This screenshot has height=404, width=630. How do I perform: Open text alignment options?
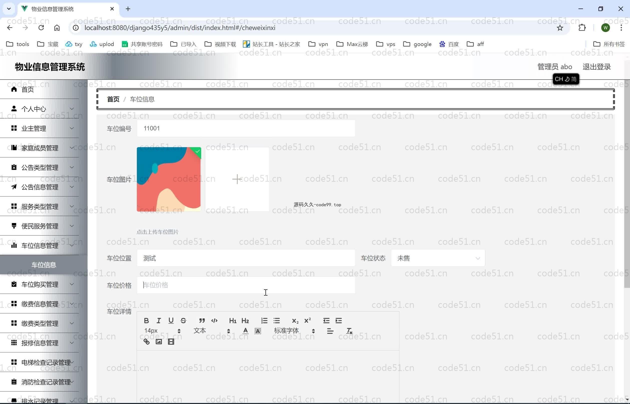pos(330,331)
